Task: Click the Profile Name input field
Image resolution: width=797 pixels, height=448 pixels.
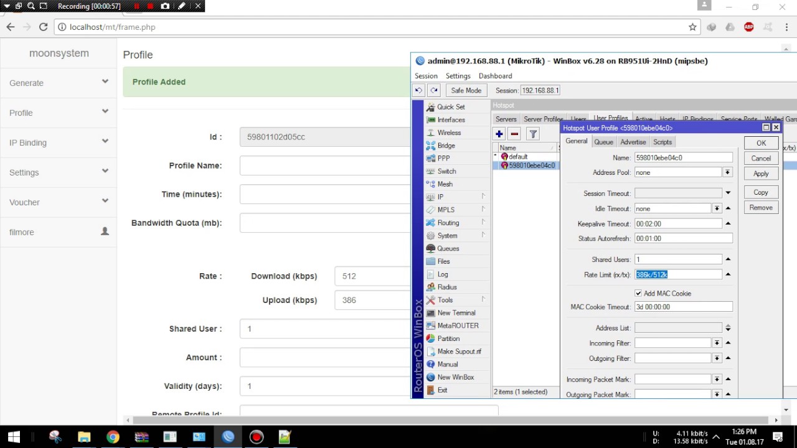Action: [x=325, y=166]
